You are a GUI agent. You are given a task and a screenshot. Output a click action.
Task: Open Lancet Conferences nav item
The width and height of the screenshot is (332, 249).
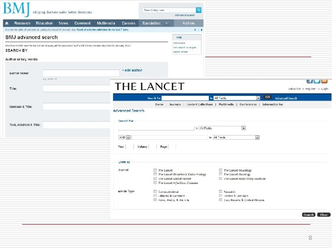click(248, 104)
